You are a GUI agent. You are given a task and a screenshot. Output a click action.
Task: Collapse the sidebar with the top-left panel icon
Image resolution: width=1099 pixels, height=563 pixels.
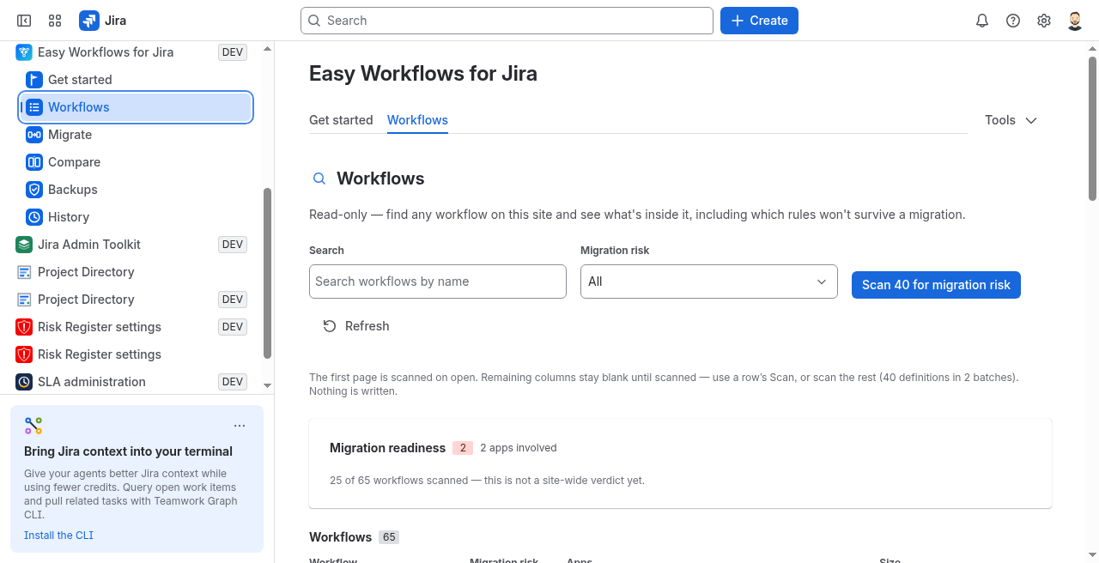point(24,21)
